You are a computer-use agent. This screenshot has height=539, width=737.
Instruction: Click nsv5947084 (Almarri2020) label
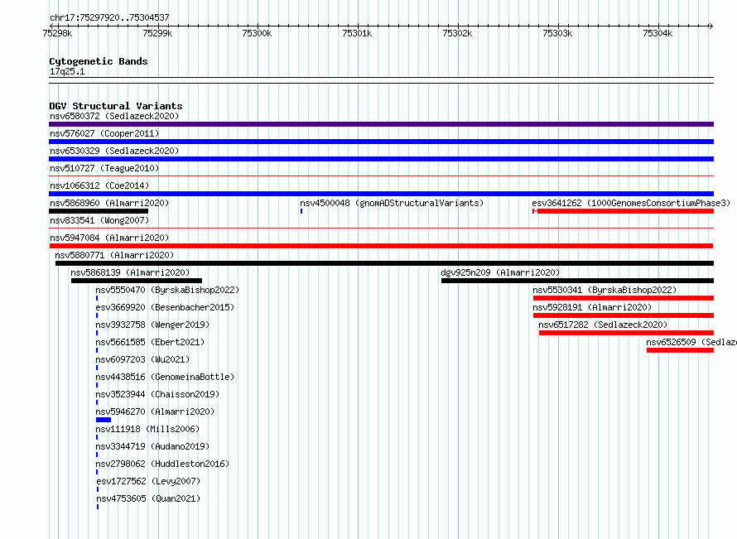[109, 238]
